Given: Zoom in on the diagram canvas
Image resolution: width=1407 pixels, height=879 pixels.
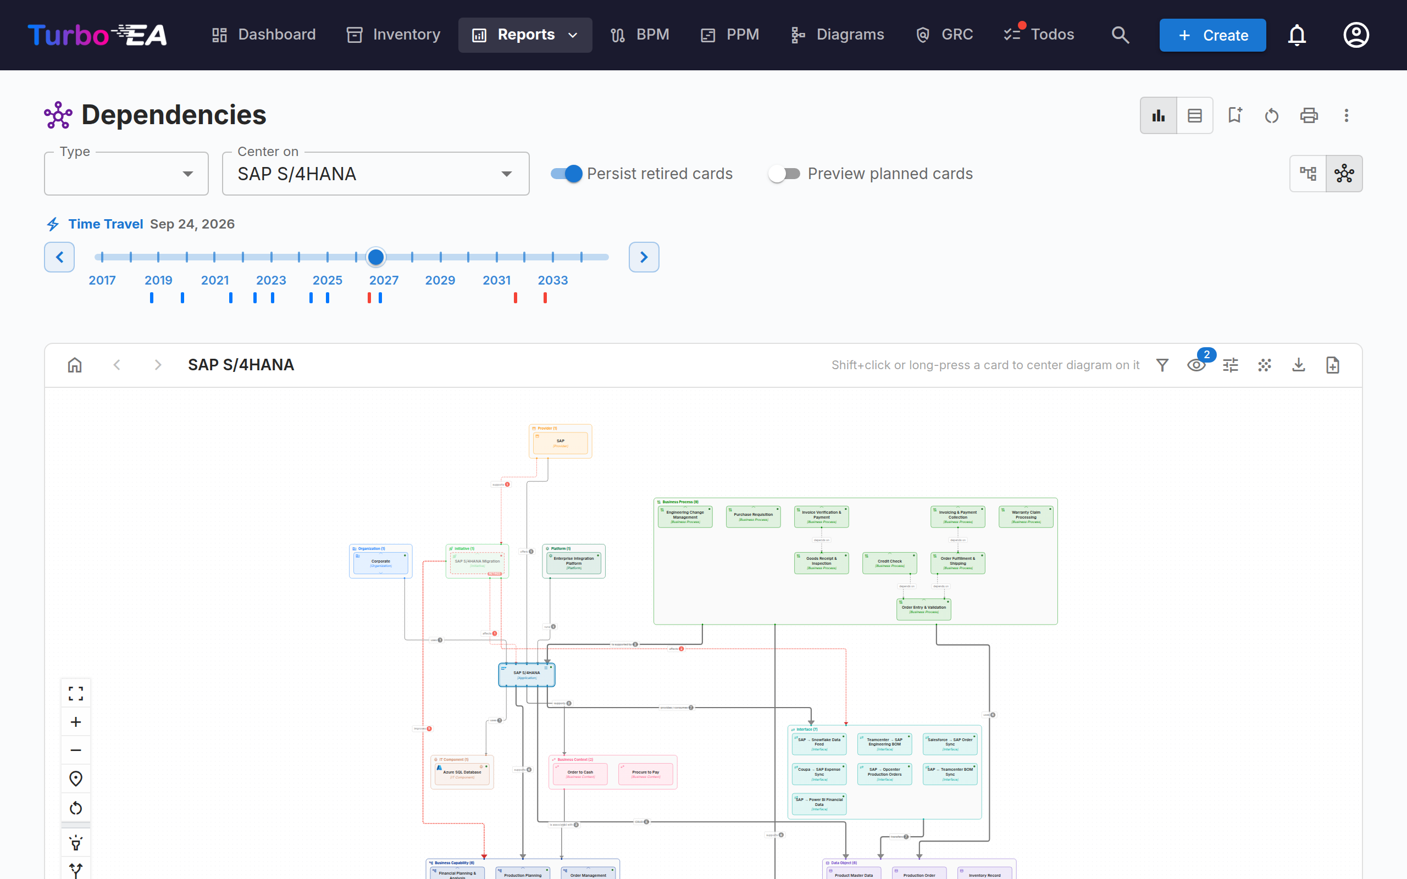Looking at the screenshot, I should click(x=76, y=722).
